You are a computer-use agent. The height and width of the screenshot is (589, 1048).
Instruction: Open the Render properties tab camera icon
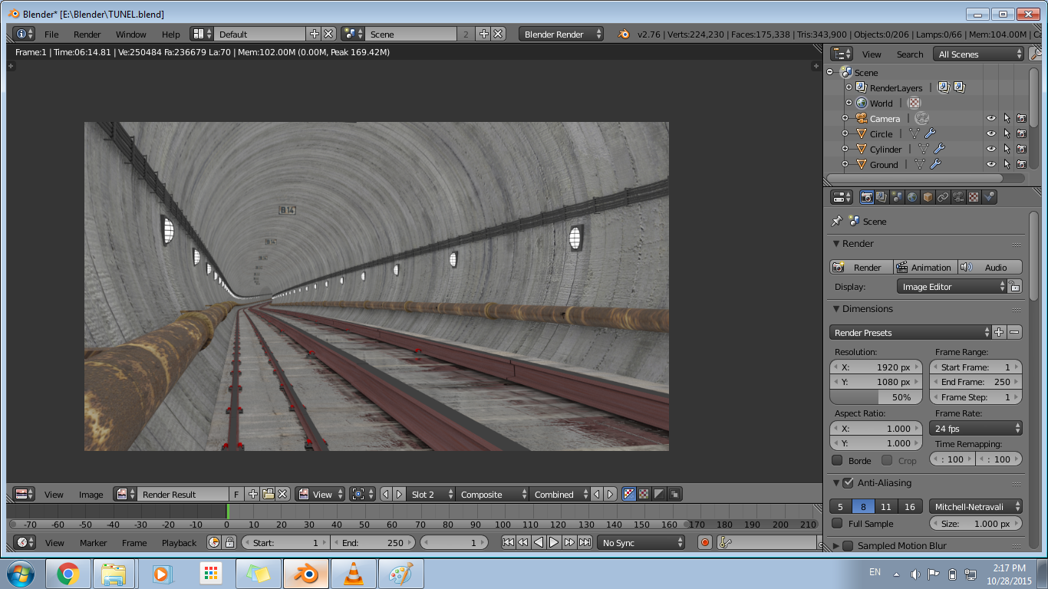[x=866, y=197]
